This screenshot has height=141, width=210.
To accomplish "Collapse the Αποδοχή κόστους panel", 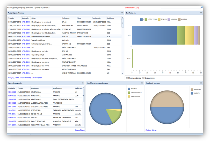I will point(201,83).
